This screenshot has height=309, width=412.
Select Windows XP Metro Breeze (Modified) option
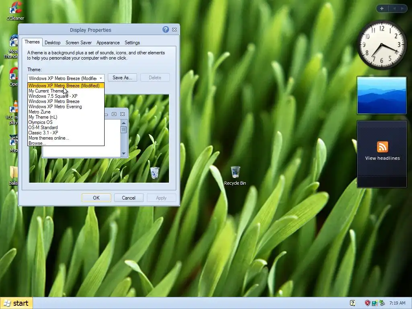pyautogui.click(x=66, y=86)
